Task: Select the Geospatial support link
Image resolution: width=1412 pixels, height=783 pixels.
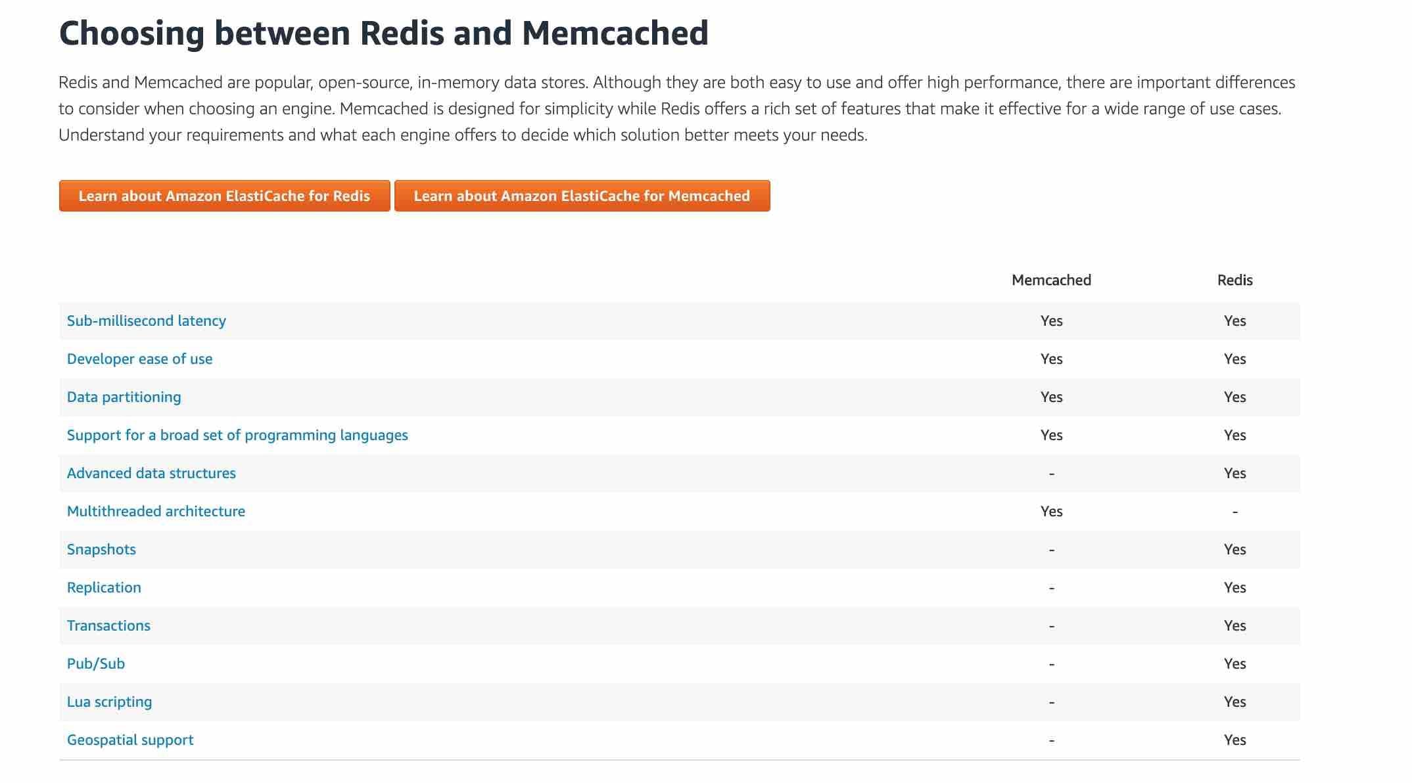Action: [129, 740]
